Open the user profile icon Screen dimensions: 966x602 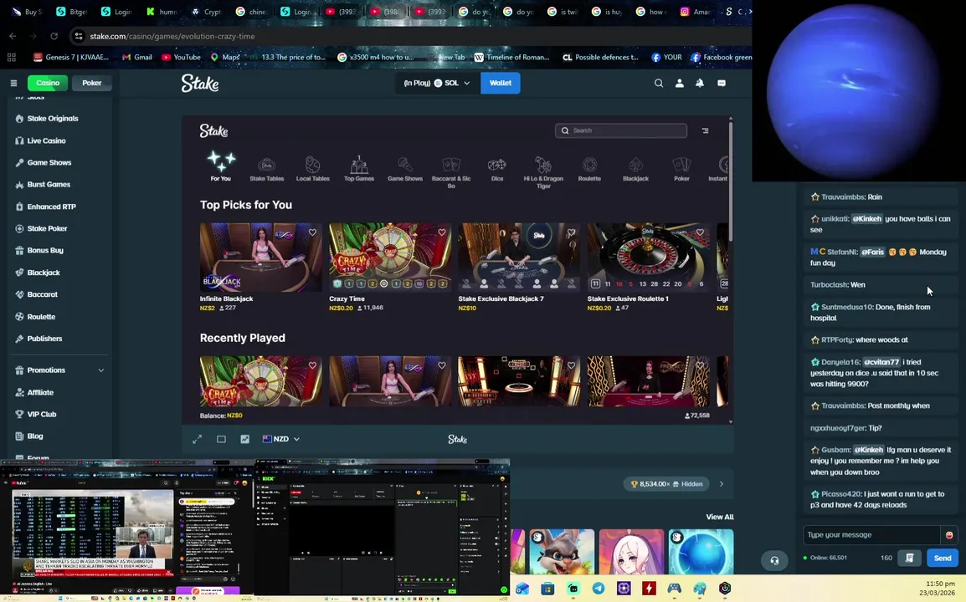click(x=680, y=83)
